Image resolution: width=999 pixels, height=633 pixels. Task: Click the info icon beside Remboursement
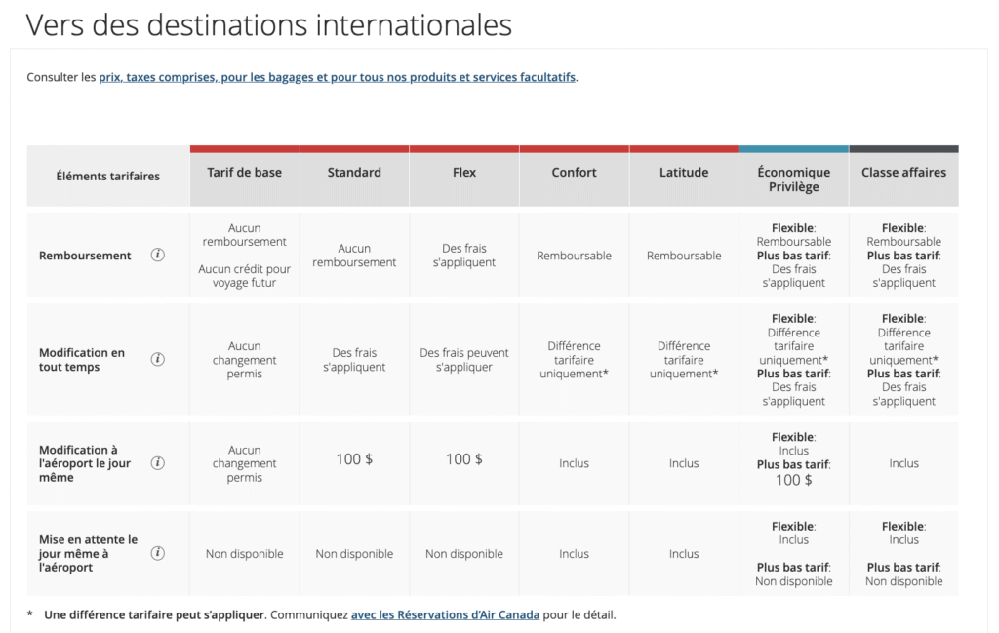click(158, 256)
